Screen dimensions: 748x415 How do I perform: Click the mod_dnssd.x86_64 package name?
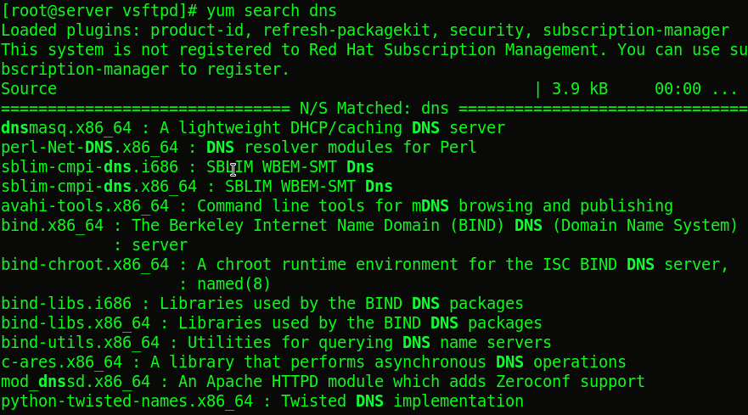pyautogui.click(x=76, y=382)
